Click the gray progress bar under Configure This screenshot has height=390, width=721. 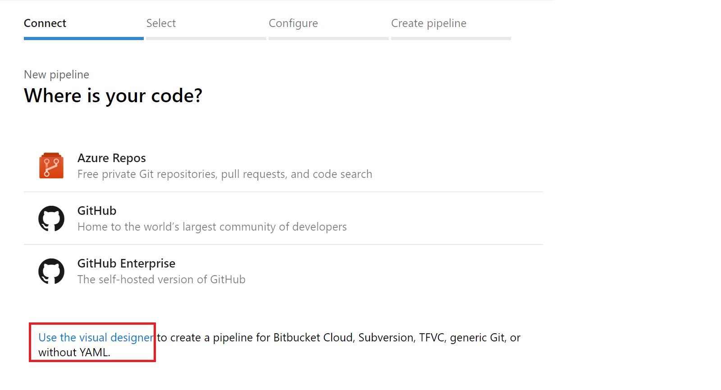pos(329,39)
